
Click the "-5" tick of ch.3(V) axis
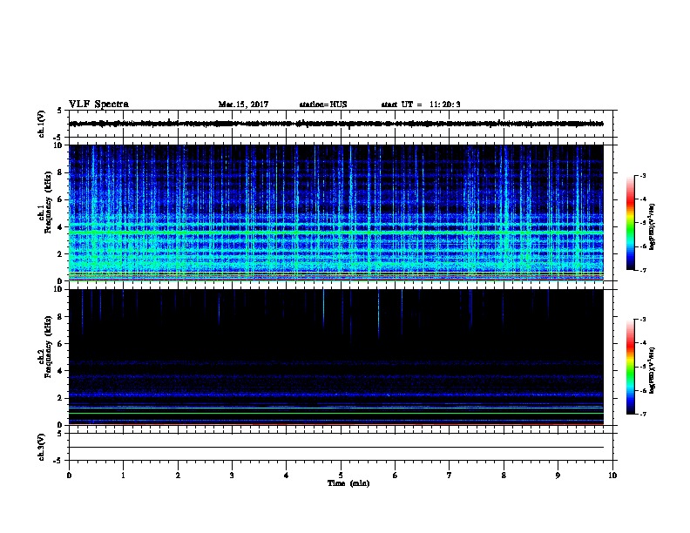[x=58, y=461]
